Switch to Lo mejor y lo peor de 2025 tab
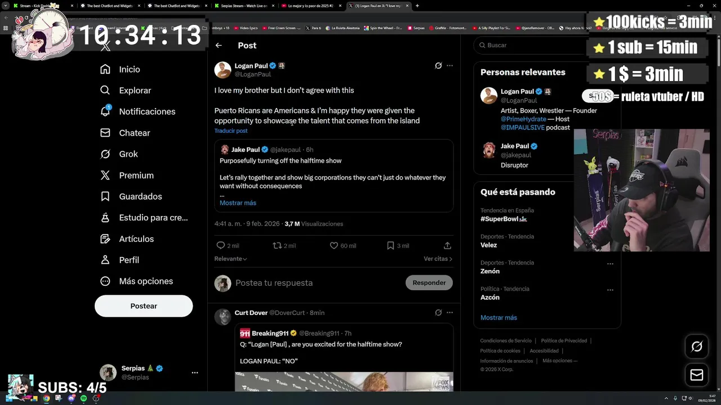Image resolution: width=721 pixels, height=405 pixels. pyautogui.click(x=311, y=6)
